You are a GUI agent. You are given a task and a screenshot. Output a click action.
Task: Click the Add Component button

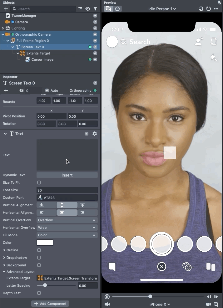pyautogui.click(x=50, y=304)
